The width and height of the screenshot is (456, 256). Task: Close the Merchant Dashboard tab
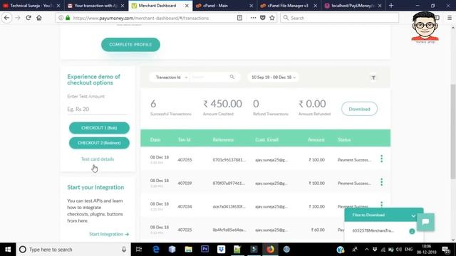pos(187,6)
